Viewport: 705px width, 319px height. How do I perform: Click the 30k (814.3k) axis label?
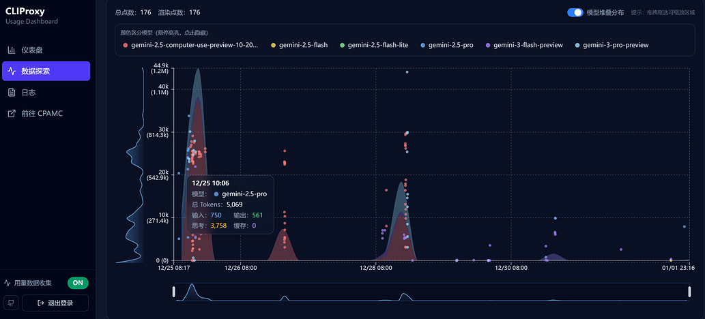[158, 132]
